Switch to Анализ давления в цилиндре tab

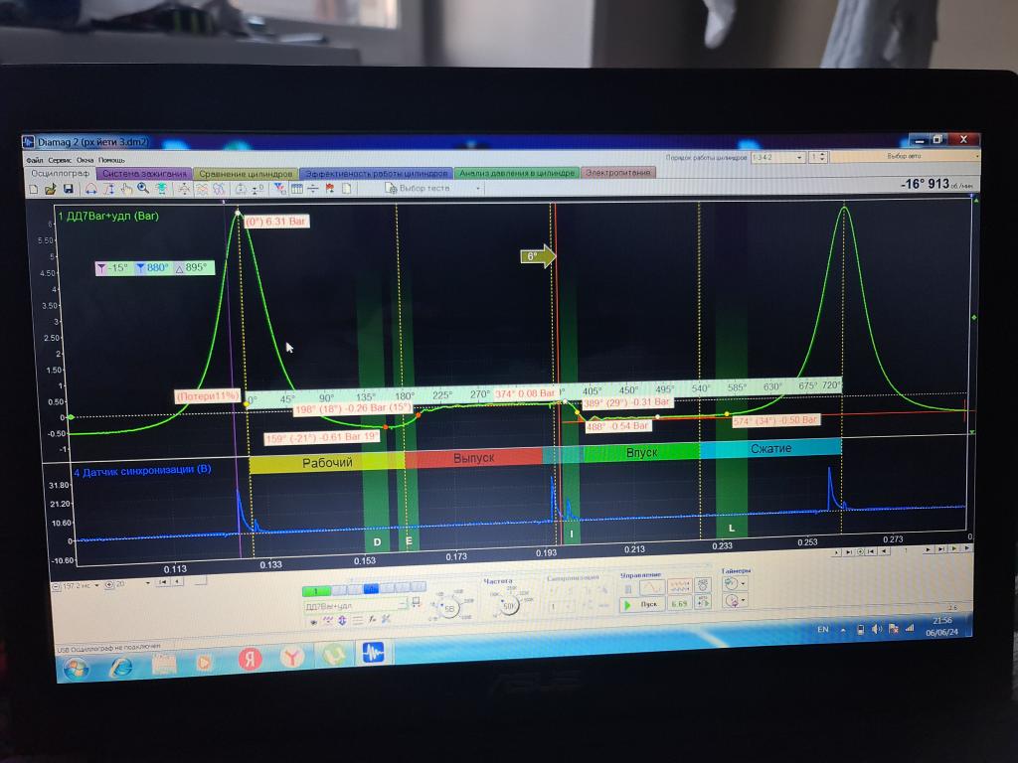517,173
